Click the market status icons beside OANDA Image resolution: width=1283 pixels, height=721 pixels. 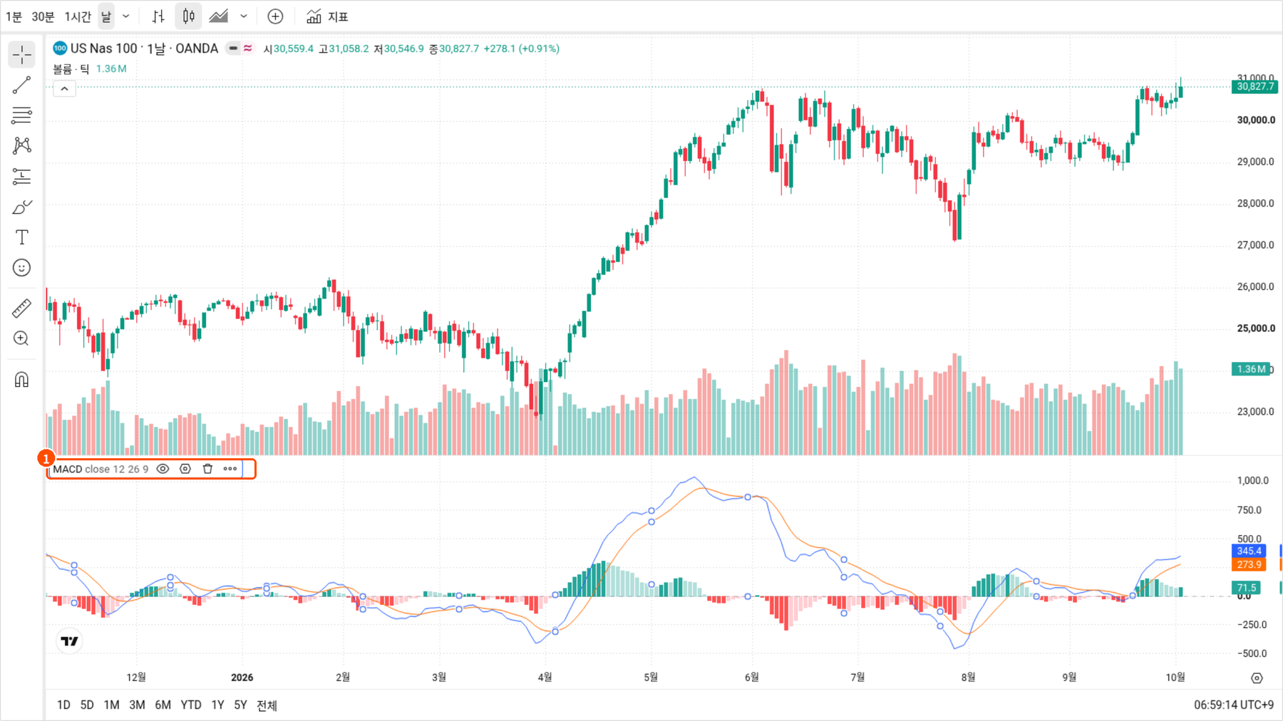tap(240, 48)
